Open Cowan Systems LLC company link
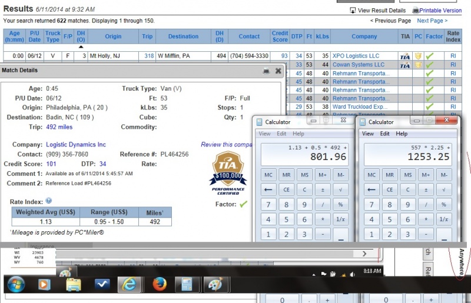 (359, 65)
